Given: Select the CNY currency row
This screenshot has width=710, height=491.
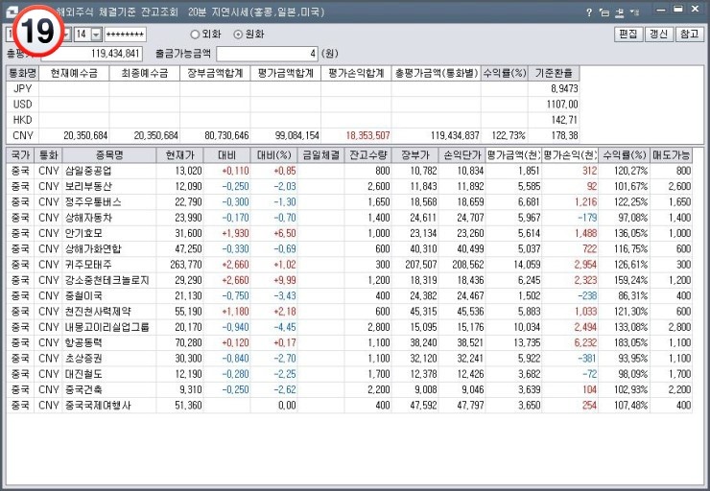Looking at the screenshot, I should point(293,135).
